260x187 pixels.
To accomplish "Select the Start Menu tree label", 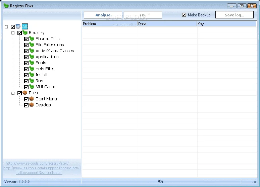I will click(x=46, y=99).
